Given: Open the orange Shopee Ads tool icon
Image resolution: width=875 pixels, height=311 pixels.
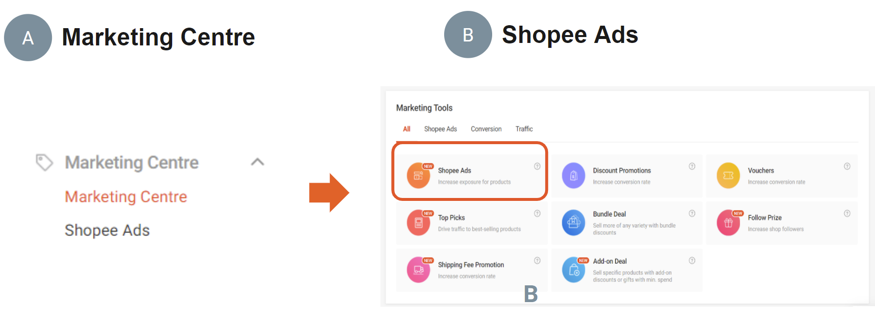Looking at the screenshot, I should tap(418, 175).
